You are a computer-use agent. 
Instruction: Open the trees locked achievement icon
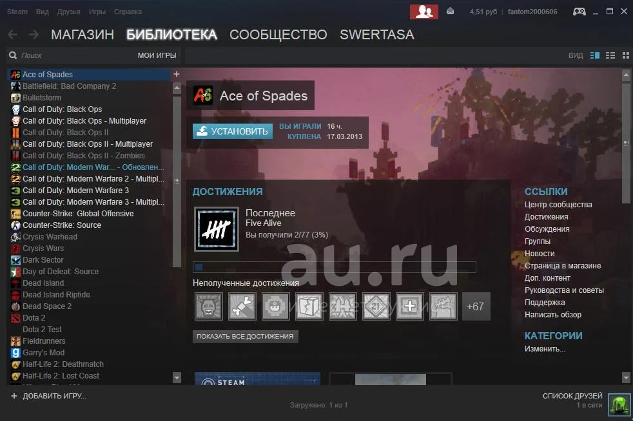343,306
